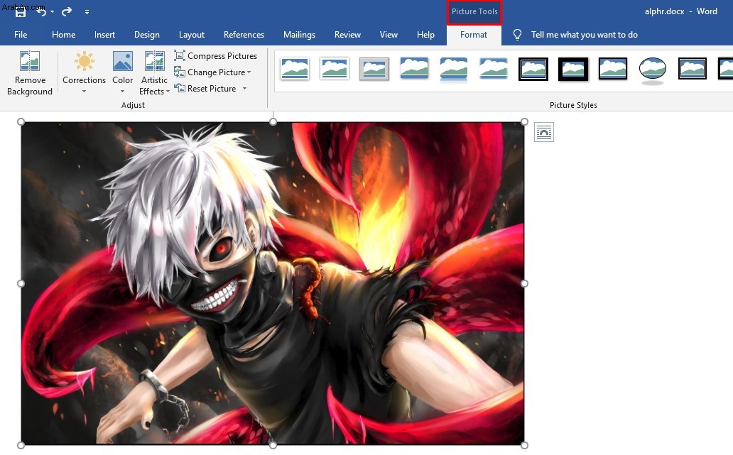The width and height of the screenshot is (733, 455).
Task: Click the Change Picture icon
Action: (180, 72)
